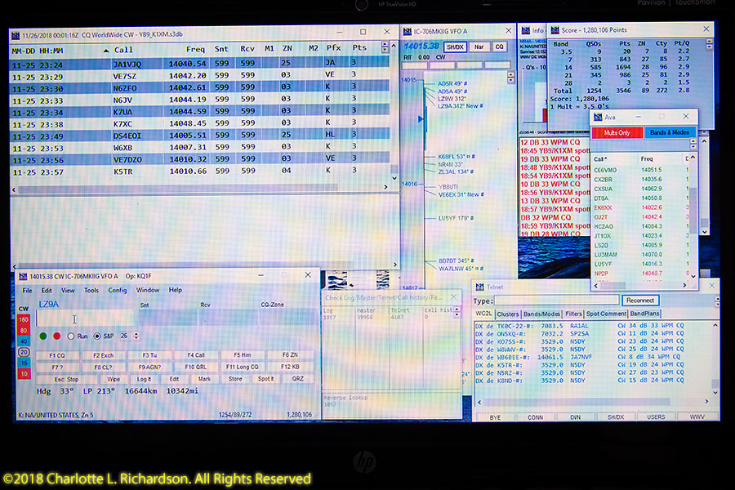Toggle the Mults Only filter
735x490 pixels.
pos(617,132)
